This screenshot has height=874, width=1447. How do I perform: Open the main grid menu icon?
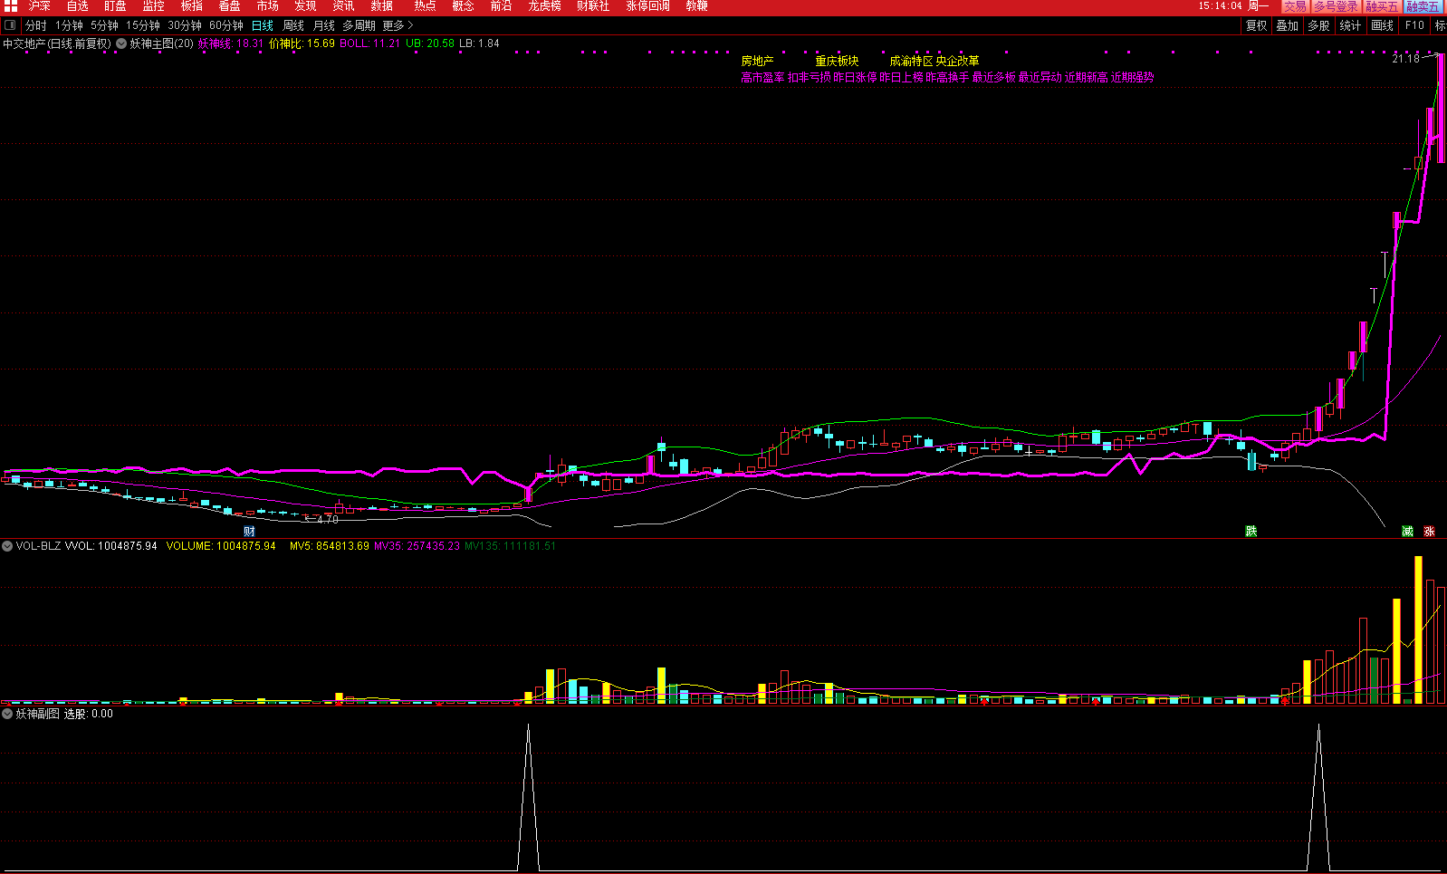[10, 6]
